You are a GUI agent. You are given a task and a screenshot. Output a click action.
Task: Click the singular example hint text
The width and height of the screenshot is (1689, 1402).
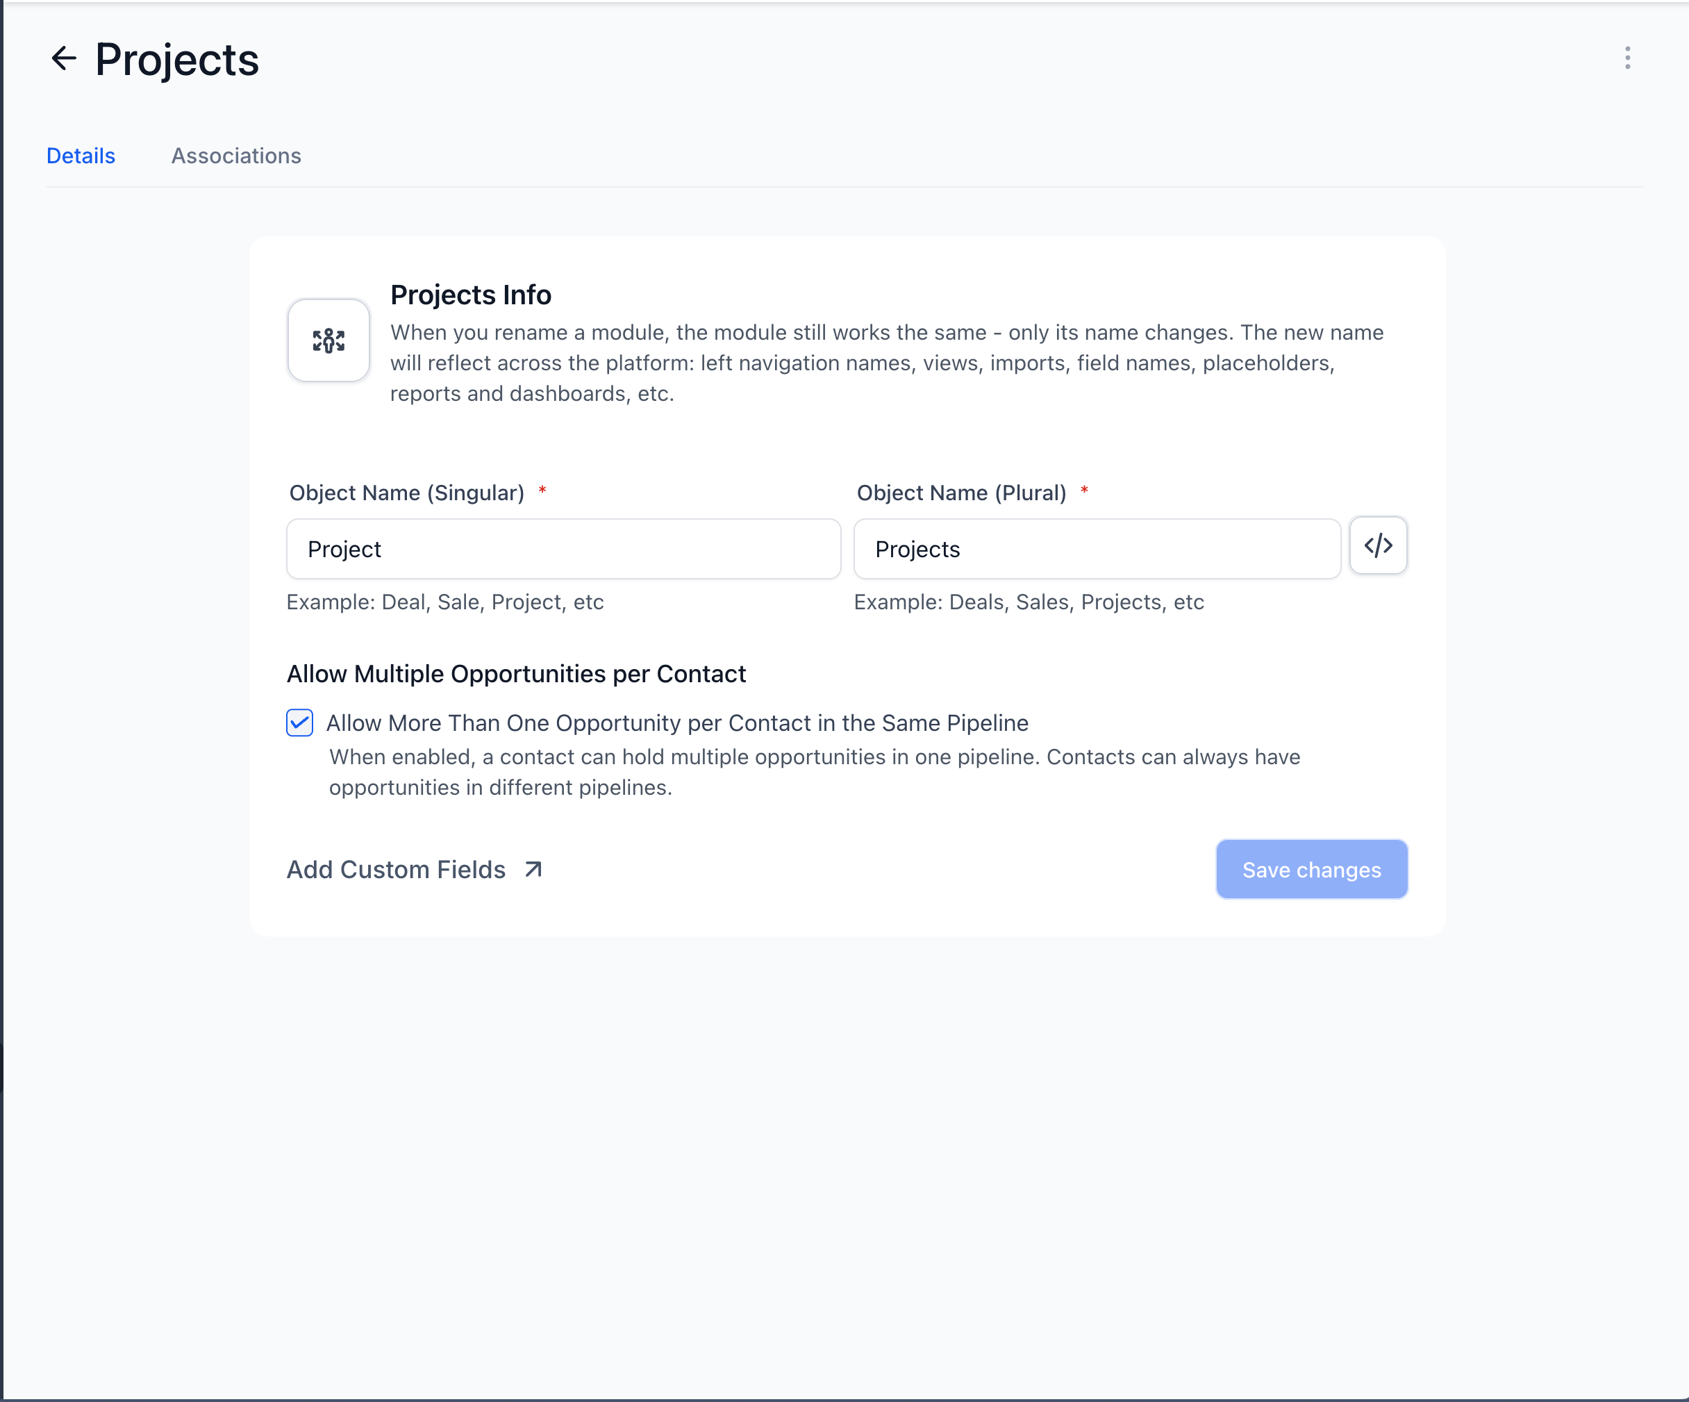coord(444,602)
